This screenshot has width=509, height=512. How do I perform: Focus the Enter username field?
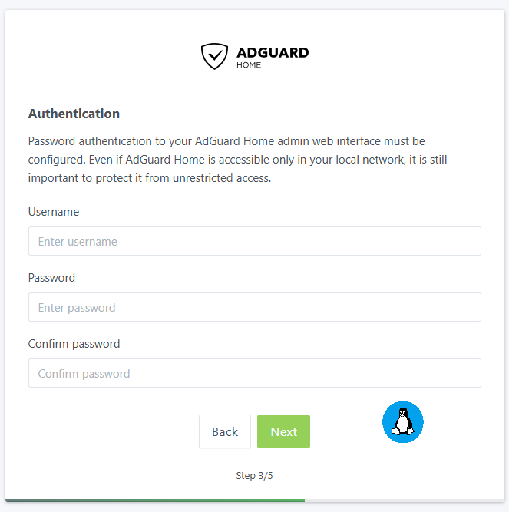tap(254, 241)
